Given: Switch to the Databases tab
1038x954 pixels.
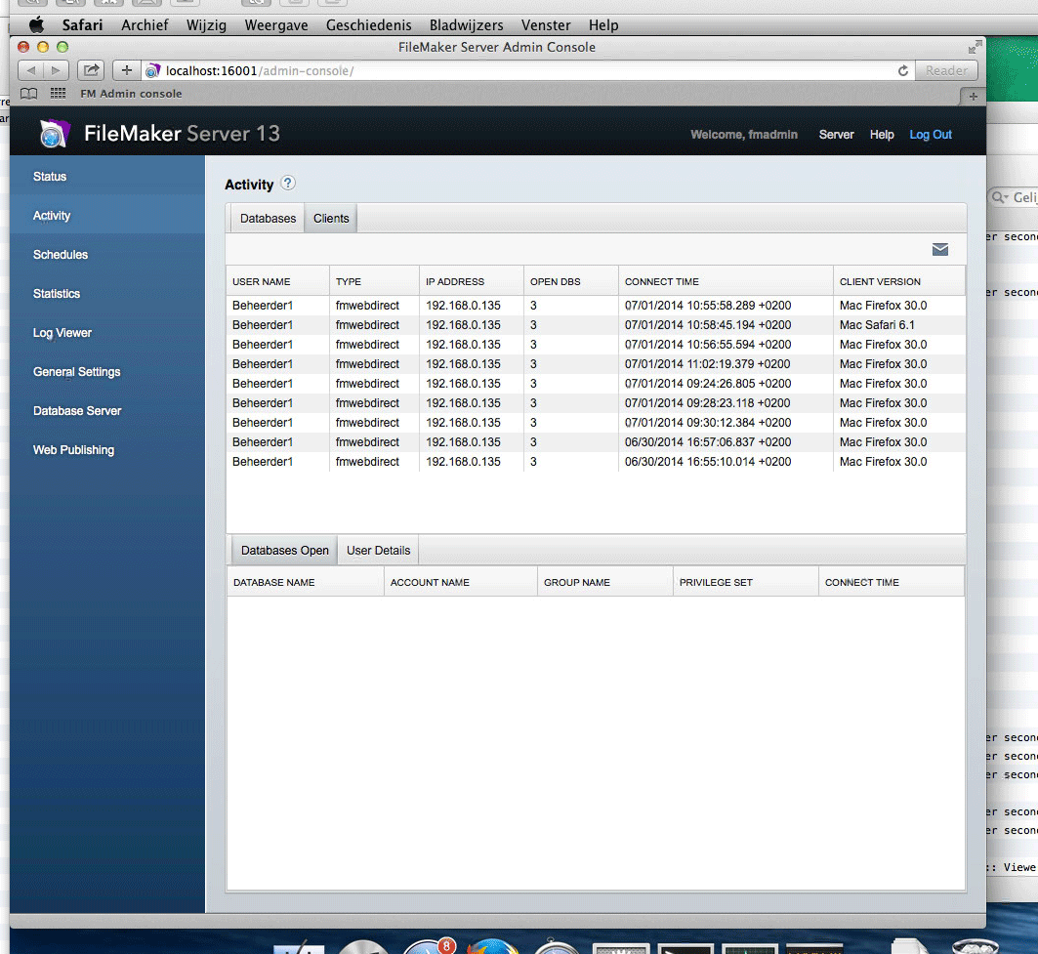Looking at the screenshot, I should [268, 219].
